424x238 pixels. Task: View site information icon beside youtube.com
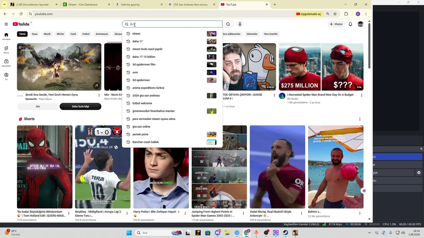pos(30,14)
